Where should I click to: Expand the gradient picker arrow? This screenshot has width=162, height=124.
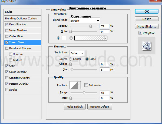105,38
